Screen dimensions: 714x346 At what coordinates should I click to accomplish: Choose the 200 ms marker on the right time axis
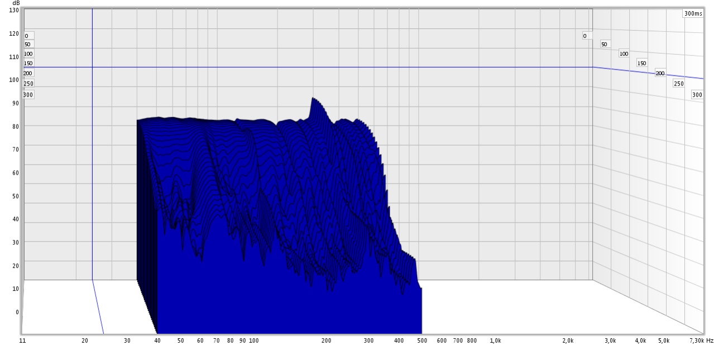(660, 73)
